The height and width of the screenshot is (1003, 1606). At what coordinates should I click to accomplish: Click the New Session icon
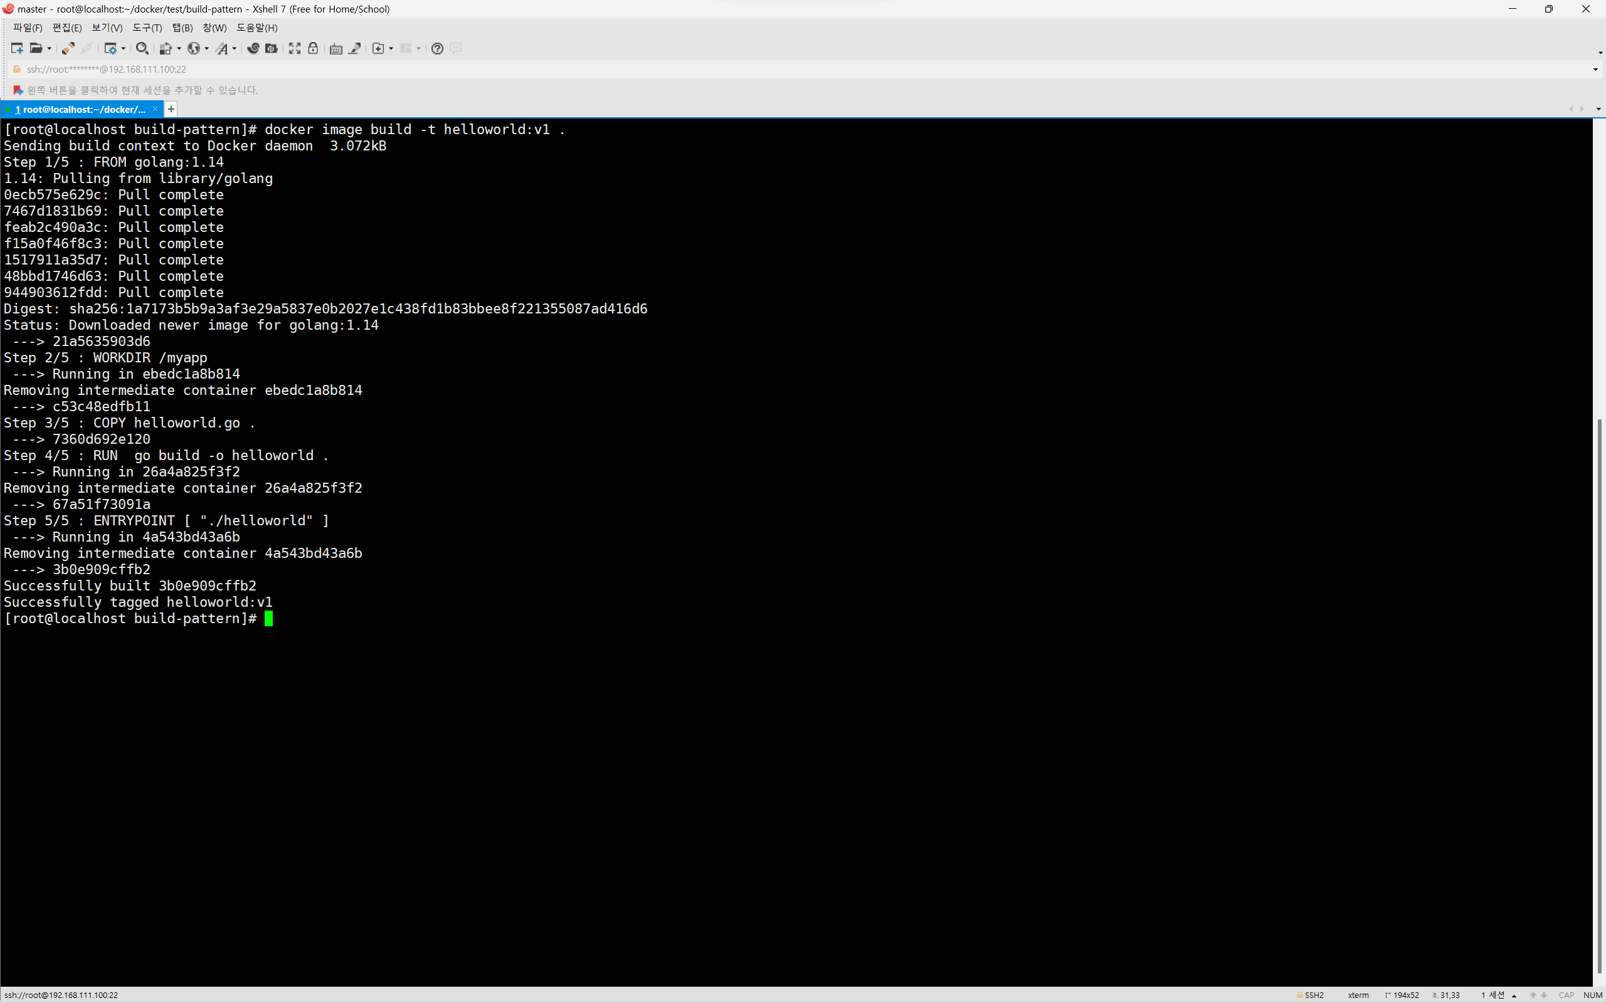coord(16,48)
